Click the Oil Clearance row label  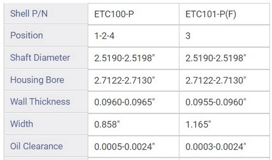click(x=37, y=146)
